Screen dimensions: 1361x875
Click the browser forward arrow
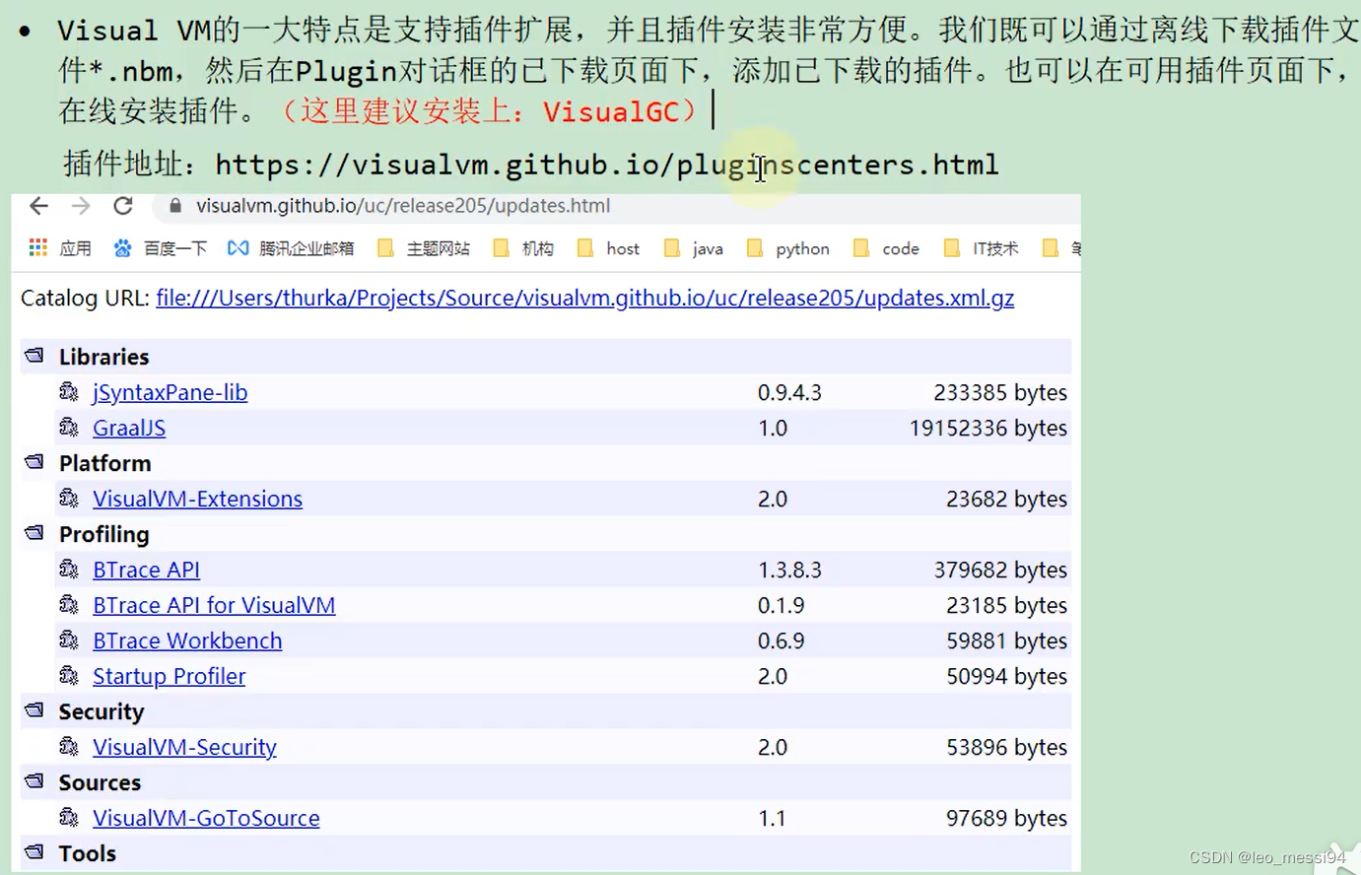click(x=81, y=206)
